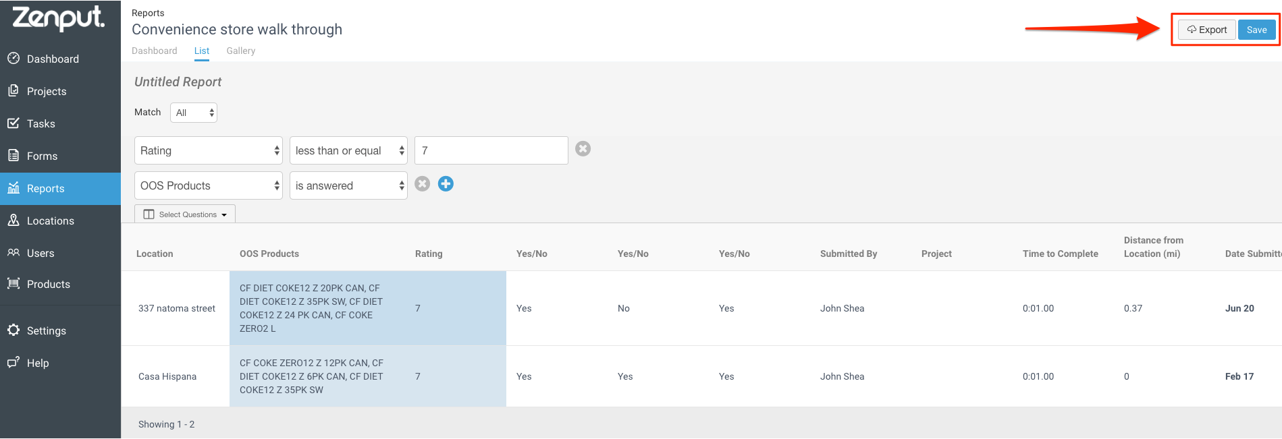Click the Users people icon
The width and height of the screenshot is (1282, 439).
(14, 252)
